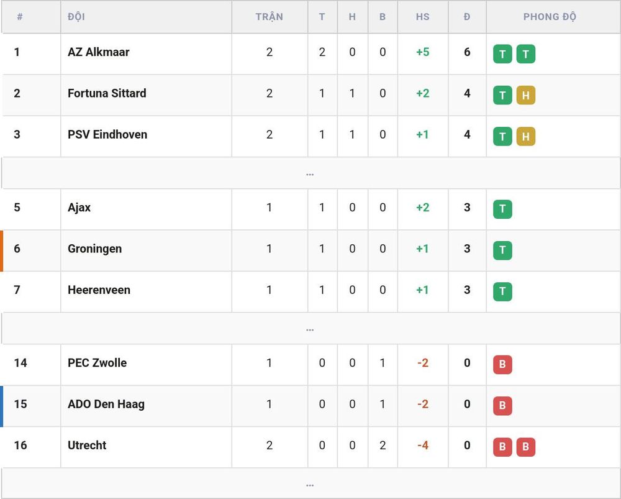Click Fortuna Sittard's yellow H form badge

(x=525, y=95)
